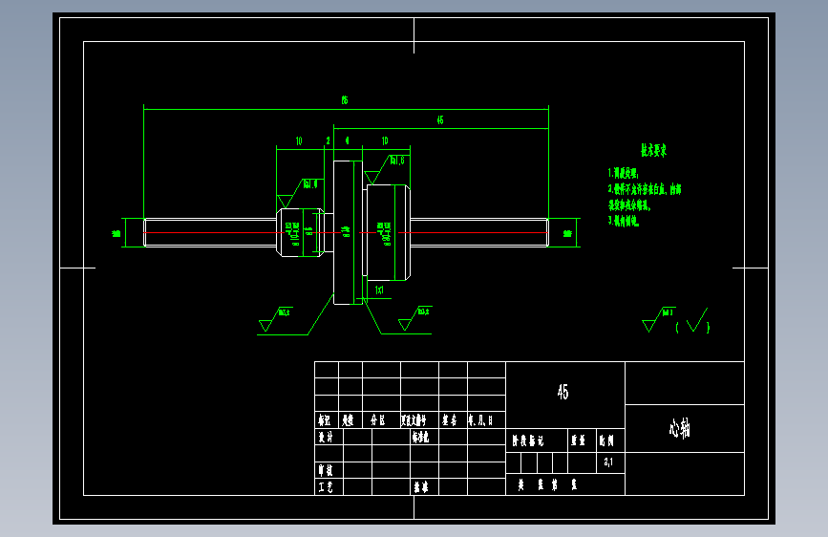Click the thread dimension label at shaft's right end
Screen dimensions: 828x537
pyautogui.click(x=567, y=233)
